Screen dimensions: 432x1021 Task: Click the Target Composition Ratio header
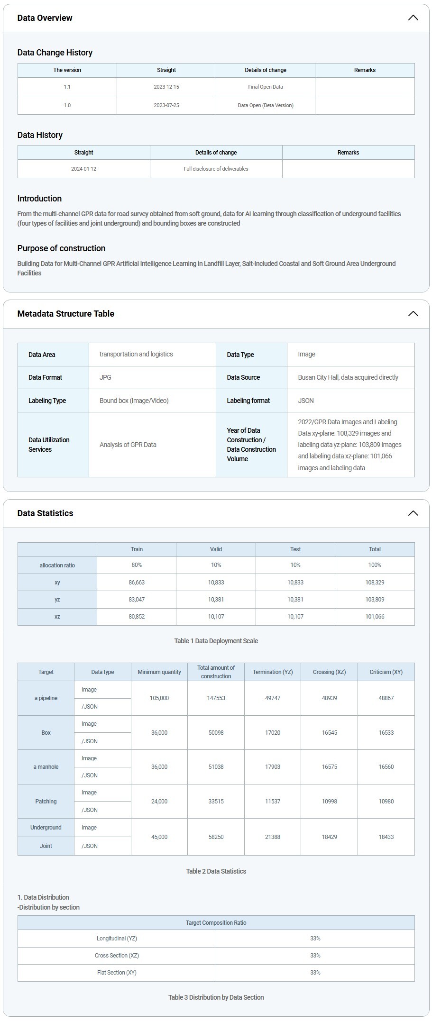(x=216, y=923)
